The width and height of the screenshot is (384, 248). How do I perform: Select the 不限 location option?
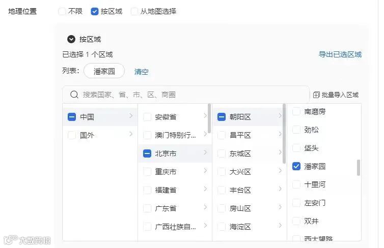point(62,11)
